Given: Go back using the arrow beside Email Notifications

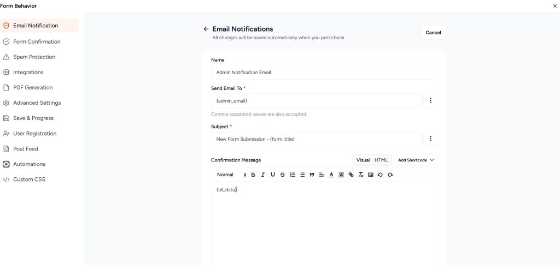Looking at the screenshot, I should point(206,29).
